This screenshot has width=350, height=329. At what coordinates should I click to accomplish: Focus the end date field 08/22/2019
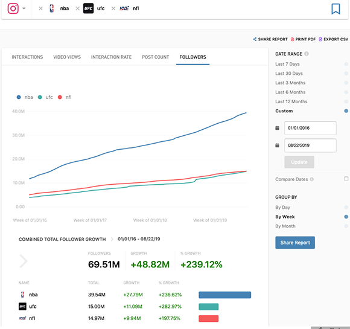310,145
